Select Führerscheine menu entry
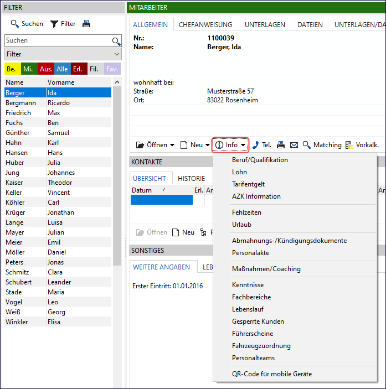The image size is (386, 389). 295,334
